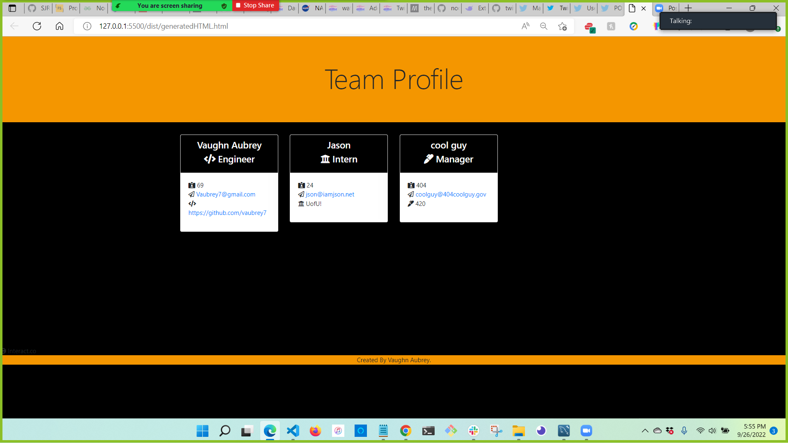Click 'Created By Vaughn Aubrey.' footer text
The height and width of the screenshot is (443, 788).
[394, 360]
